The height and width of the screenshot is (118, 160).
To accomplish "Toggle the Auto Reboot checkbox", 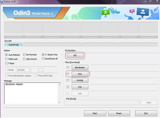I will point(6,55).
